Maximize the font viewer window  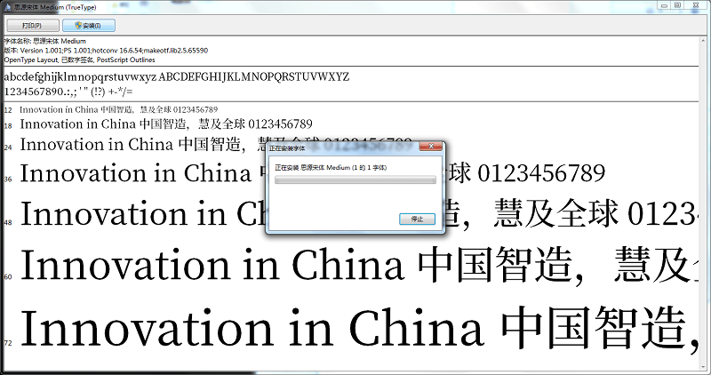(x=677, y=5)
